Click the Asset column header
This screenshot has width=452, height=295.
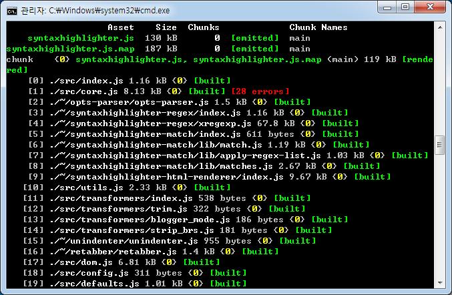[x=120, y=27]
